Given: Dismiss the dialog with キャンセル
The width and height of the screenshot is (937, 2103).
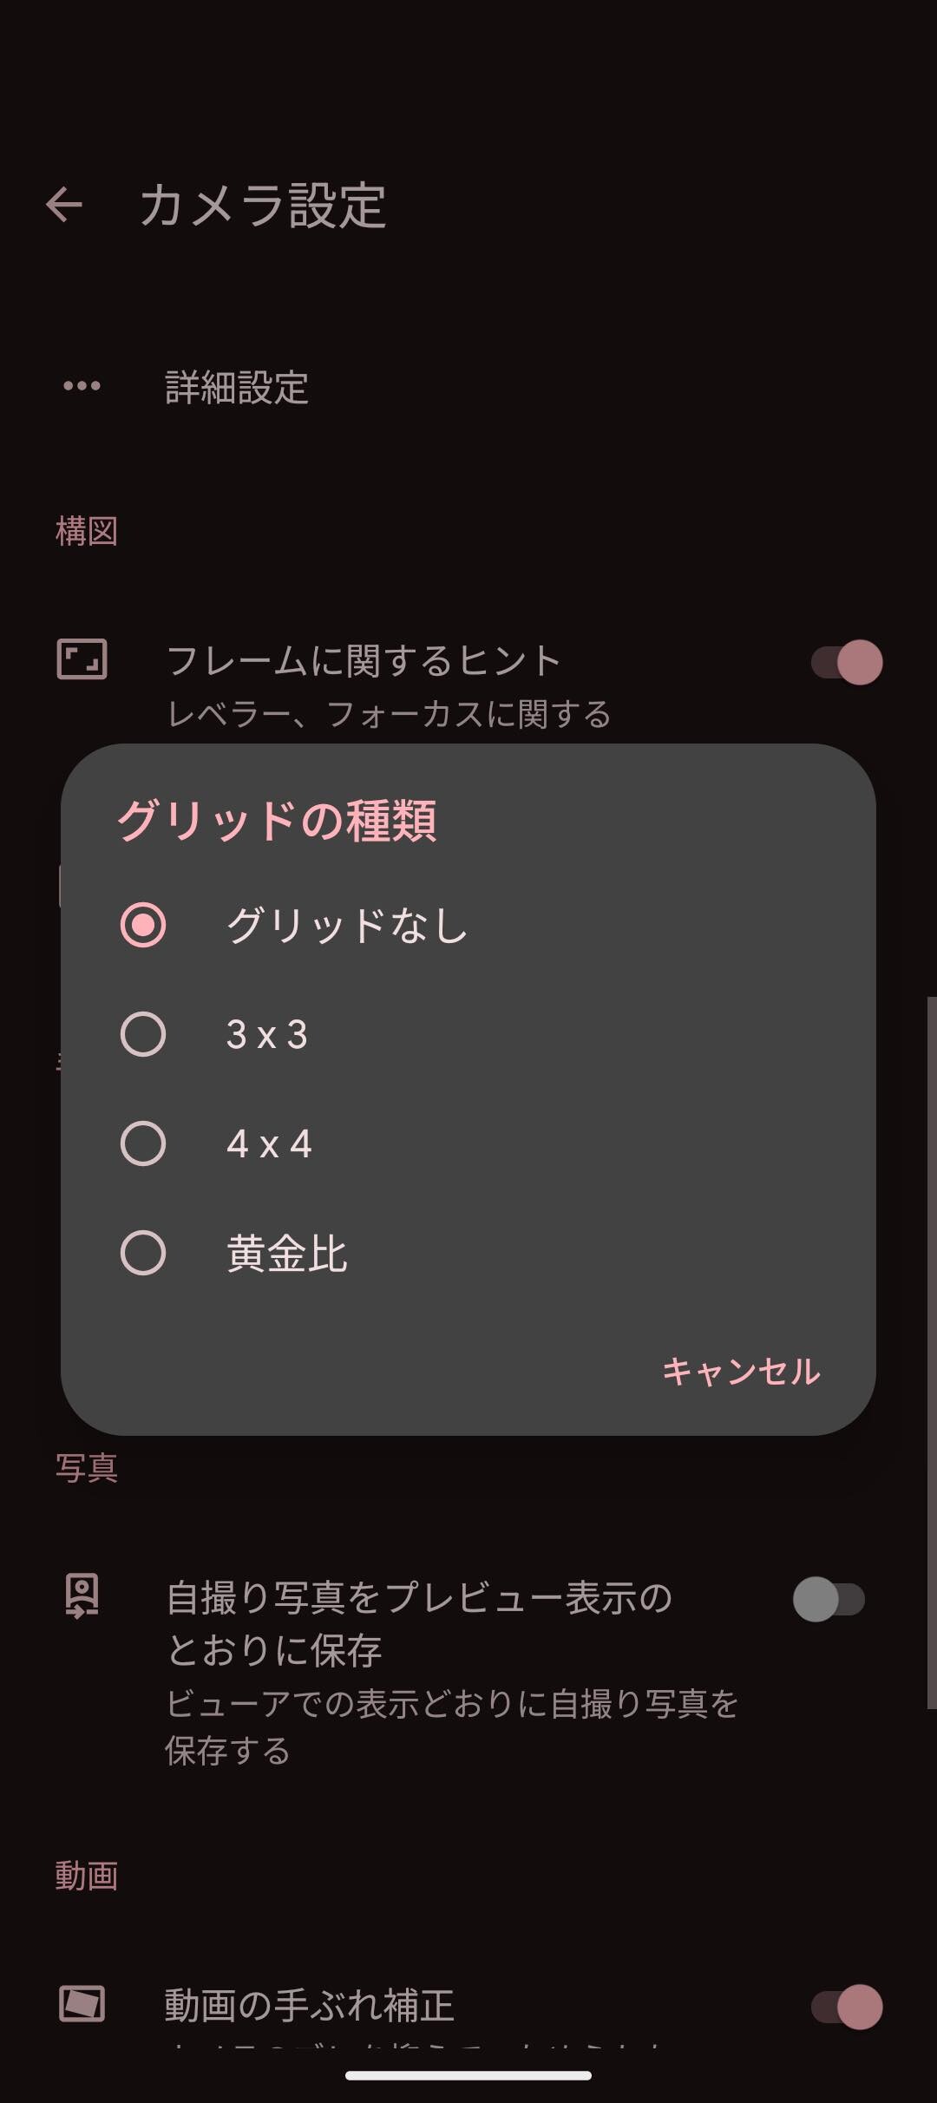Looking at the screenshot, I should click(x=741, y=1372).
